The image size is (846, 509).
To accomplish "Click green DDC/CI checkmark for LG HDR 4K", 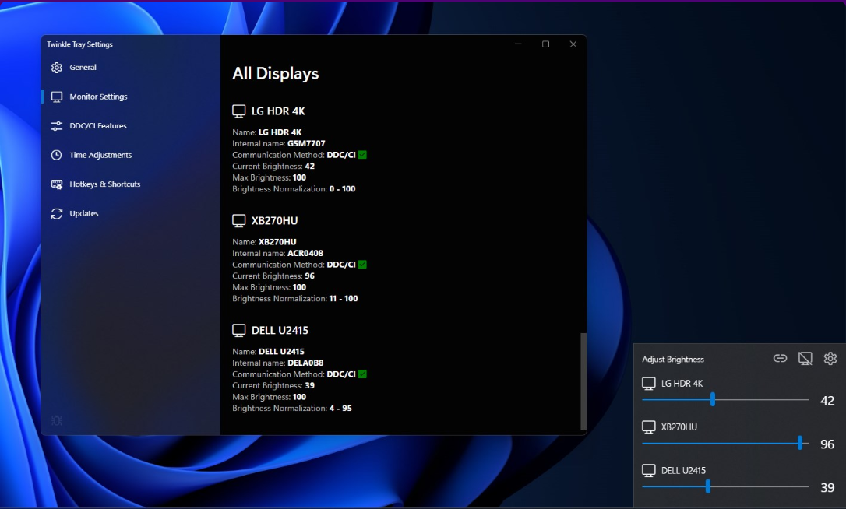I will point(362,155).
